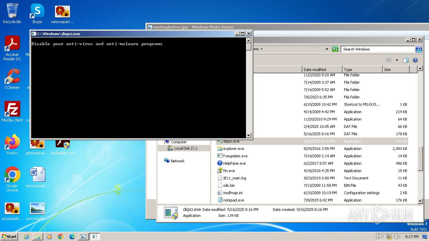Select Network in the navigation pane
The height and width of the screenshot is (241, 429).
tap(178, 161)
